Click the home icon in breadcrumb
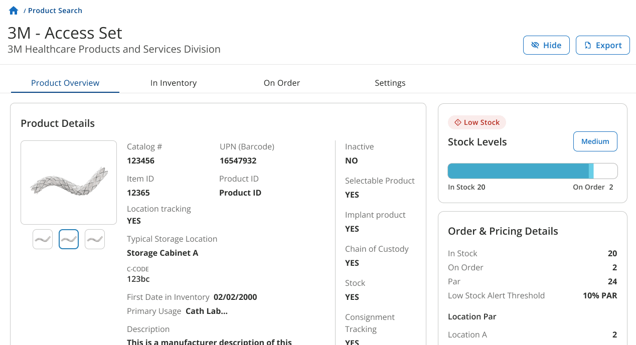 (14, 11)
